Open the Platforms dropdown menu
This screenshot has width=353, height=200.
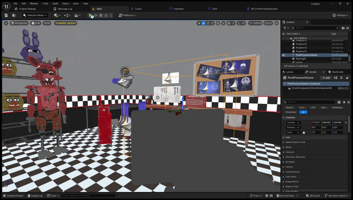127,15
